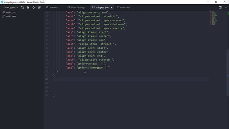Click the "align-items: start" value
The height and width of the screenshot is (129, 229).
tap(92, 32)
